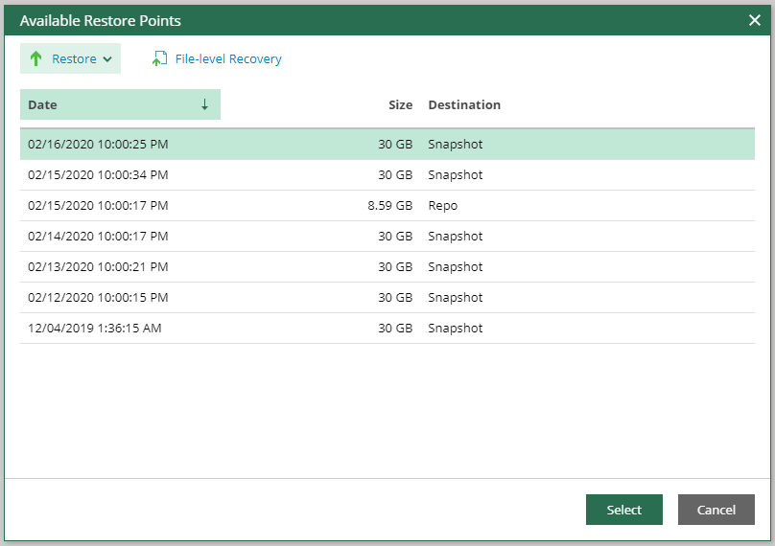Viewport: 775px width, 546px height.
Task: Close the Available Restore Points dialog
Action: 754,20
